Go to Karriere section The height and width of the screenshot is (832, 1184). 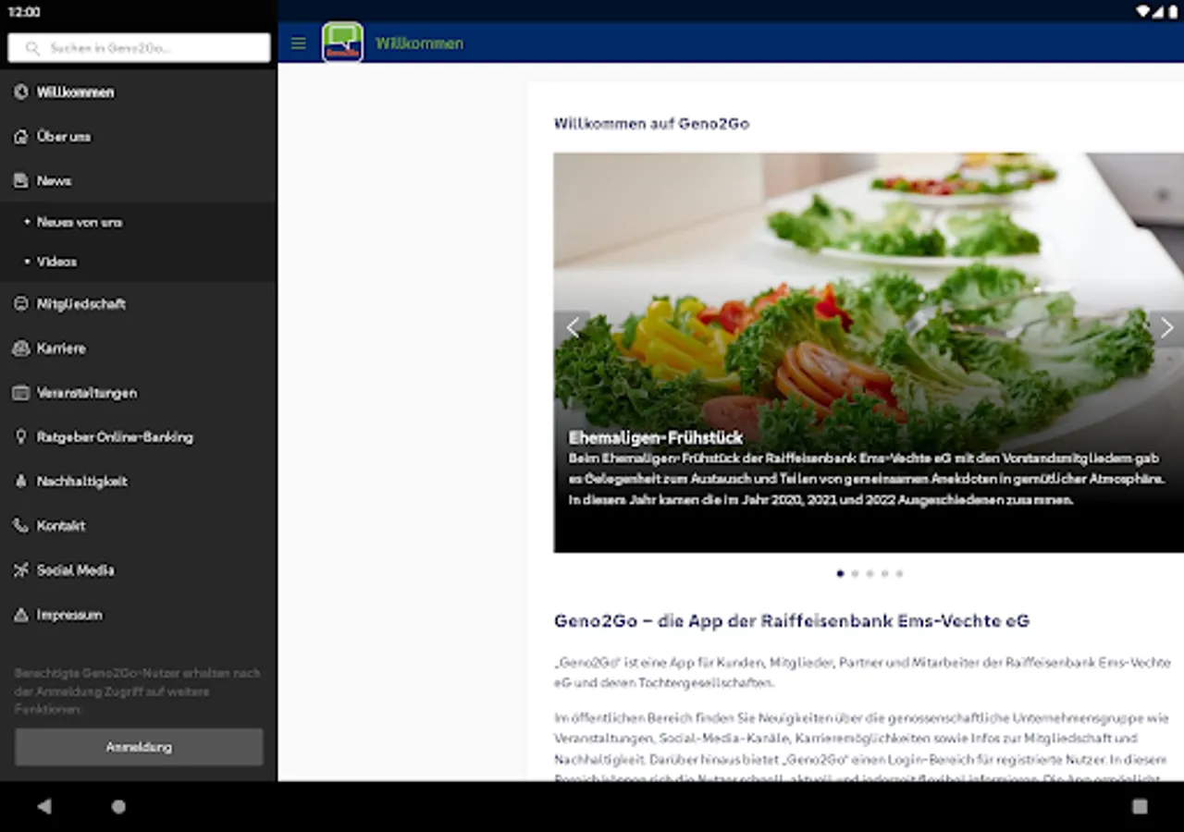pyautogui.click(x=139, y=349)
